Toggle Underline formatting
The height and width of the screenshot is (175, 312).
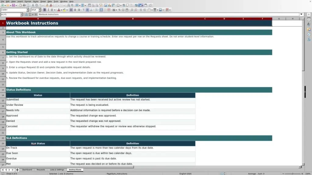pyautogui.click(x=52, y=10)
